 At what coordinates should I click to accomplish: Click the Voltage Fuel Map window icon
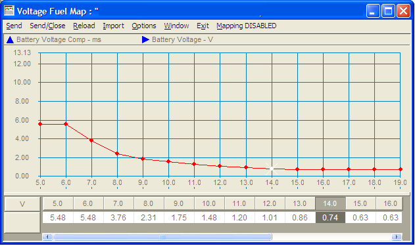[9, 11]
